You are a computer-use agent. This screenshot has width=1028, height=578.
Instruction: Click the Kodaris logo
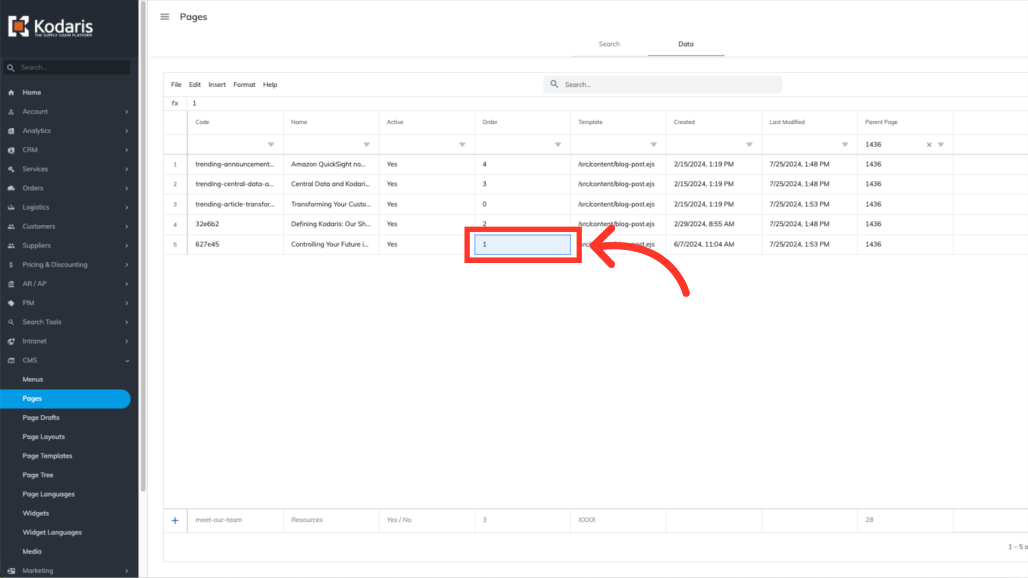[50, 26]
